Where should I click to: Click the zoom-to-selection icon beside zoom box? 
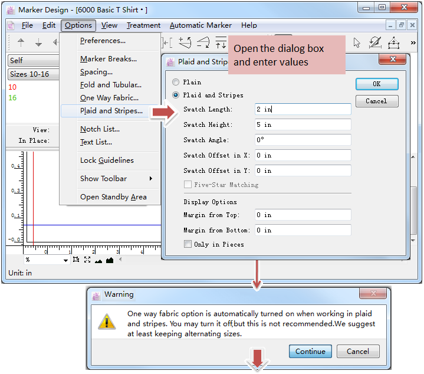coord(76,260)
